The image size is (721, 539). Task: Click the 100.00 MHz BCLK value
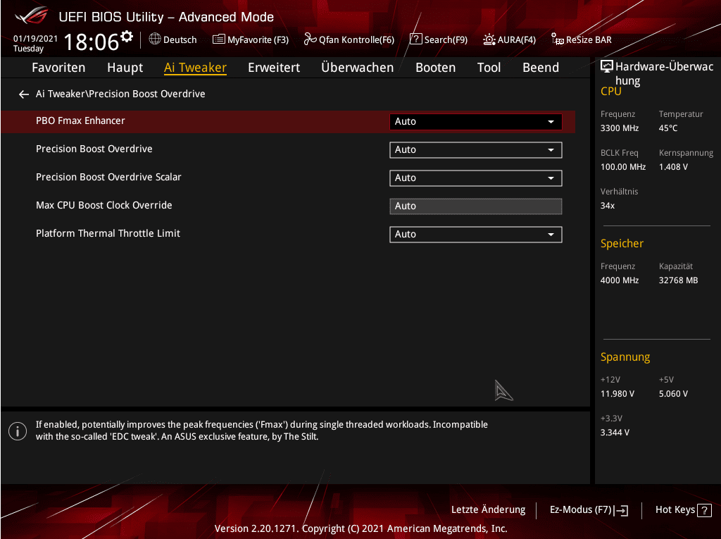pyautogui.click(x=623, y=166)
